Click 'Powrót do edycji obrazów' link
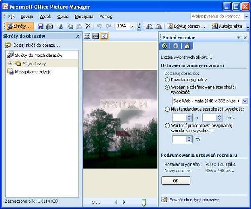251x209 pixels. [x=194, y=200]
